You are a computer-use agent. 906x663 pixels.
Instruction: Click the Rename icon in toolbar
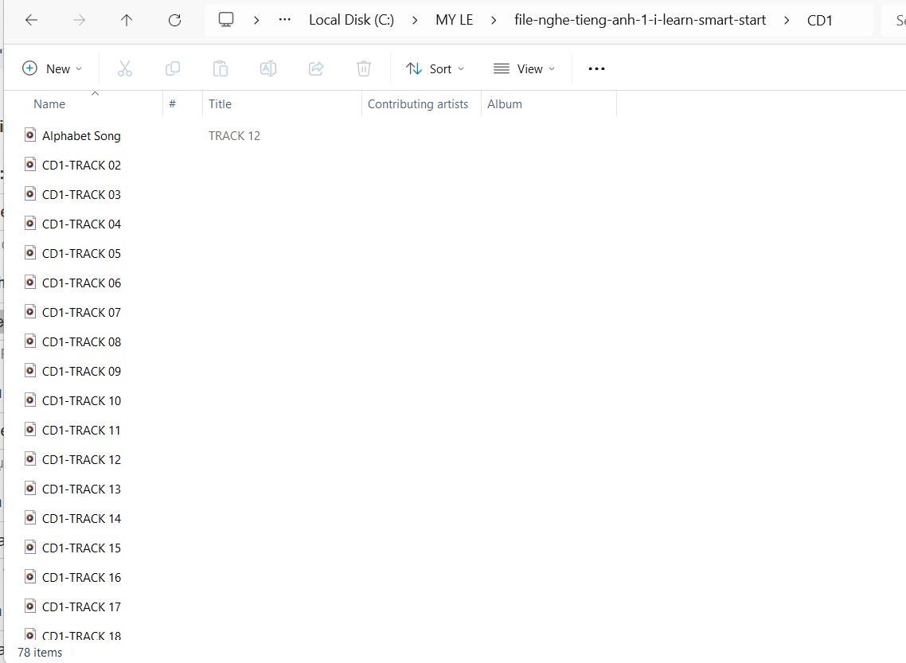(x=268, y=69)
